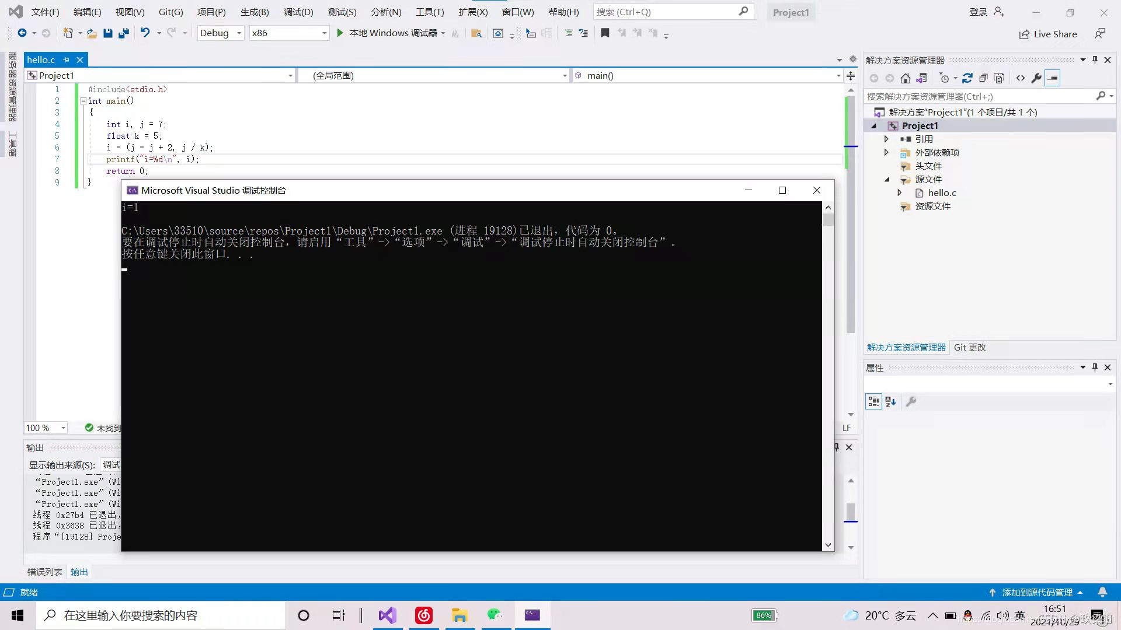Click the Solution Explorer sync refresh icon
1121x630 pixels.
pos(967,78)
